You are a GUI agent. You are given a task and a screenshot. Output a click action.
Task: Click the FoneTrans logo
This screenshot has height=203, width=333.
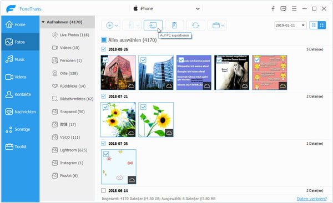[x=11, y=9]
